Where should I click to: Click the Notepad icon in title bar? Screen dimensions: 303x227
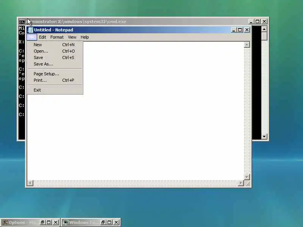click(x=30, y=30)
